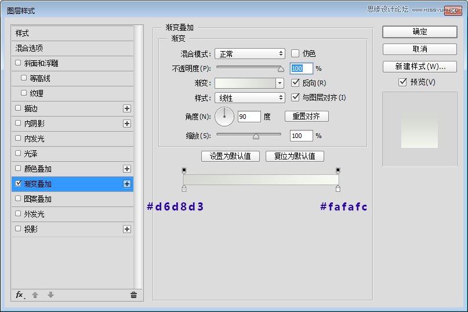Image resolution: width=468 pixels, height=312 pixels.
Task: Enable 描边 checkbox
Action: (x=18, y=108)
